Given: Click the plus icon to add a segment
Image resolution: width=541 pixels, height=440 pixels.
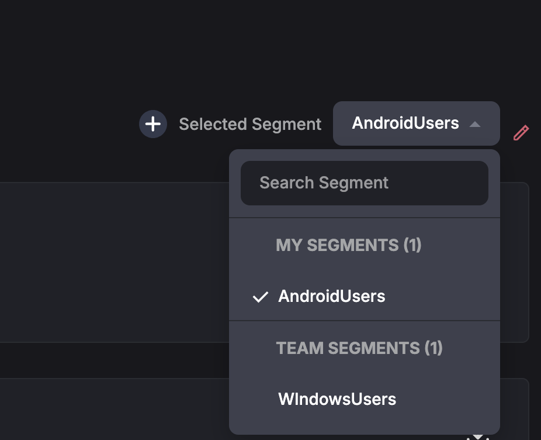Looking at the screenshot, I should tap(153, 124).
